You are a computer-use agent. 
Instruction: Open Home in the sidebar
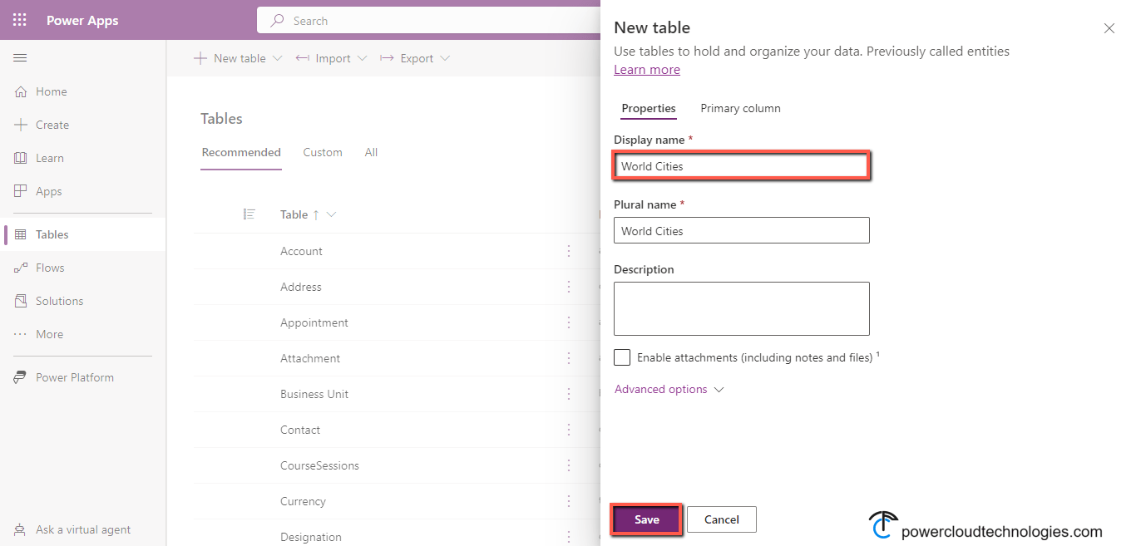point(52,91)
